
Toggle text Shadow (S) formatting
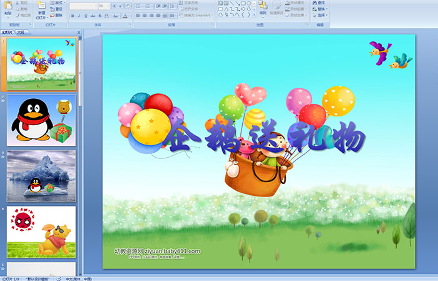[100, 16]
